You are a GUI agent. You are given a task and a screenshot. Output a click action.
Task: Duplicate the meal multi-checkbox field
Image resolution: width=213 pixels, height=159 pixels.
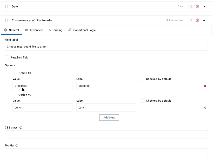pyautogui.click(x=190, y=20)
